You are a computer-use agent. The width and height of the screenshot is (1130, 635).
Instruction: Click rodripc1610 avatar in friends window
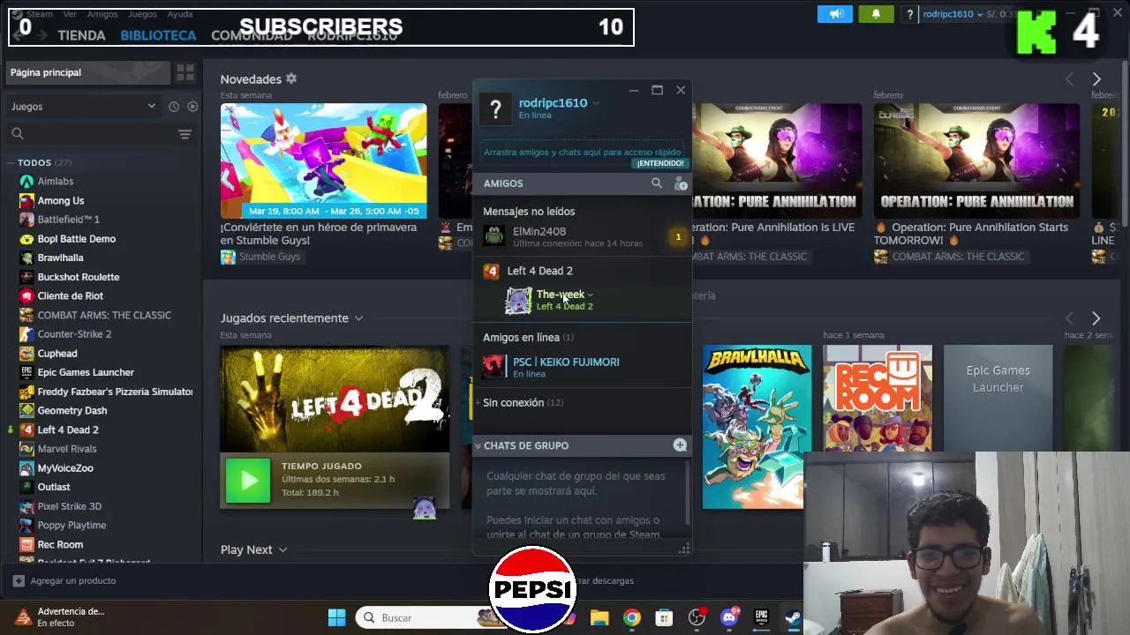tap(495, 108)
